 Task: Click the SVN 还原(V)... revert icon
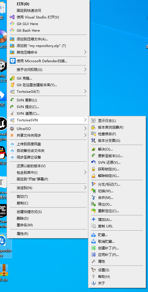pos(93,163)
